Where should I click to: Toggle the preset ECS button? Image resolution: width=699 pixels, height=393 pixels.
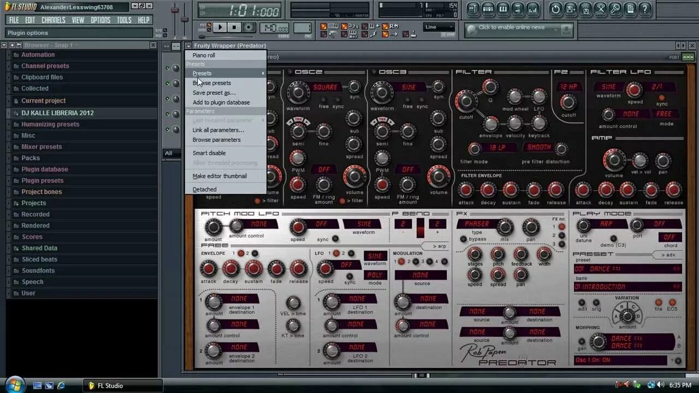[672, 302]
